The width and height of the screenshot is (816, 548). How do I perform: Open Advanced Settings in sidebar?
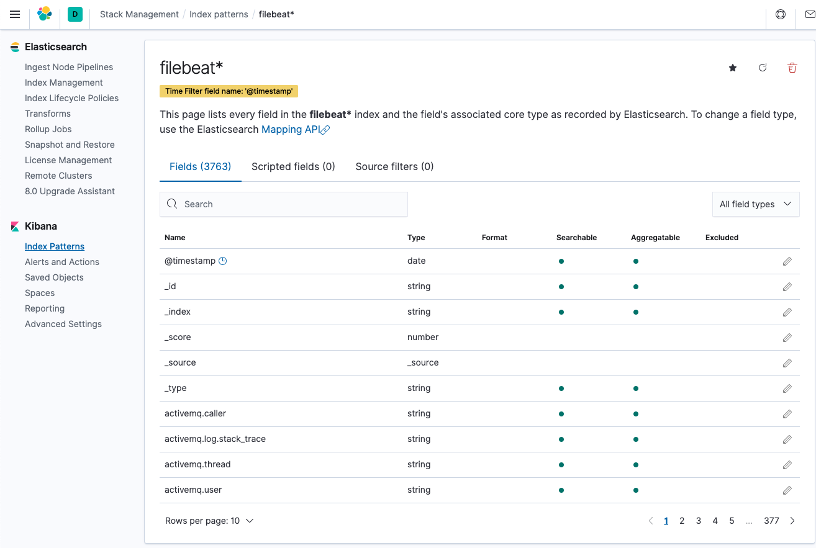[63, 324]
